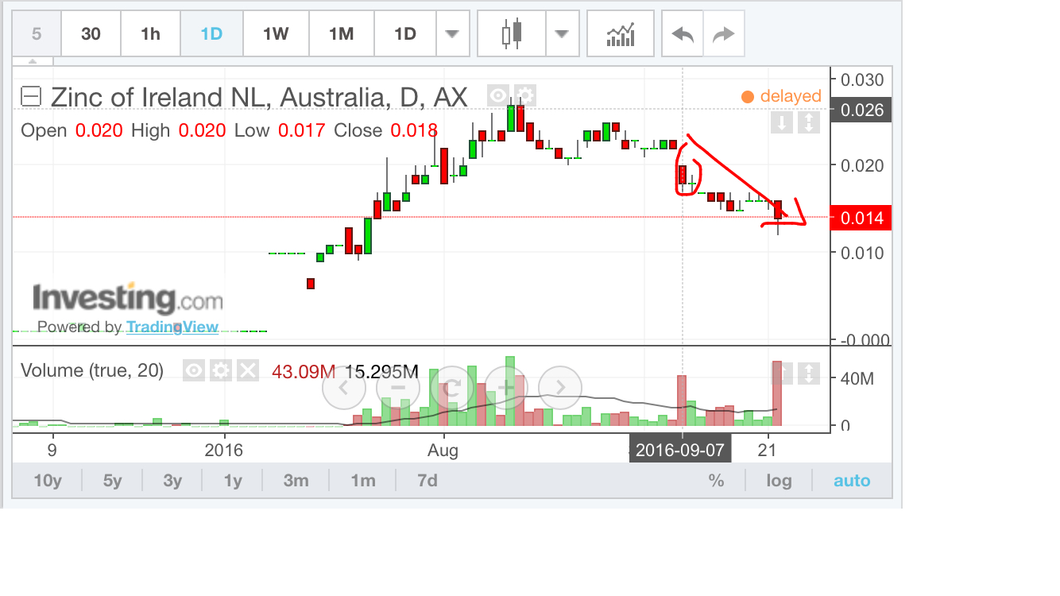Select the highlighted 1D interval
The height and width of the screenshot is (596, 1060).
click(x=211, y=34)
